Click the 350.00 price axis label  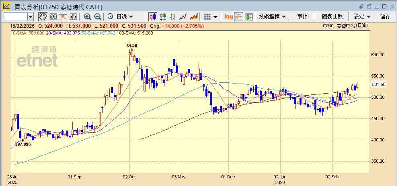[x=378, y=161]
